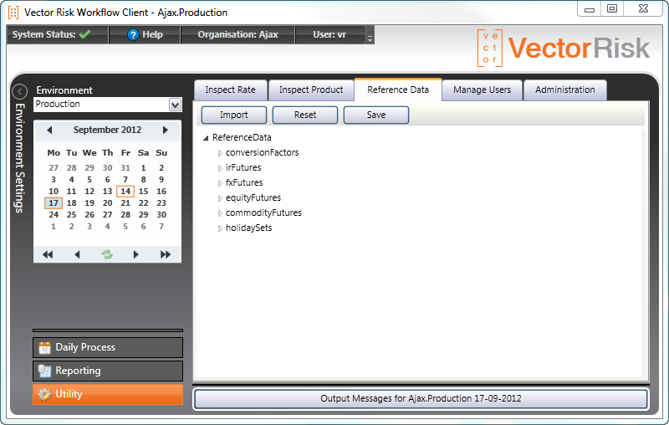Viewport: 669px width, 425px height.
Task: Click User: vr in status bar
Action: tap(329, 34)
